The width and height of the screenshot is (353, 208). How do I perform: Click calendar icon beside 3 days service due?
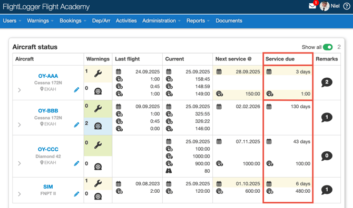point(269,71)
